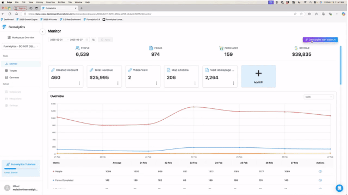This screenshot has height=195, width=348.
Task: Open the calendar icon in the date range
Action: click(x=87, y=40)
